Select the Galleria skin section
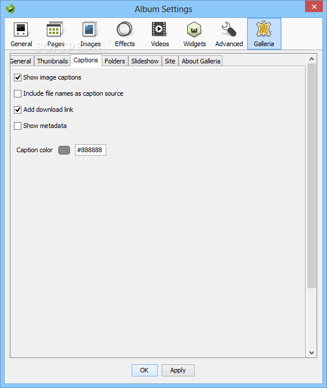The image size is (327, 388). click(264, 34)
